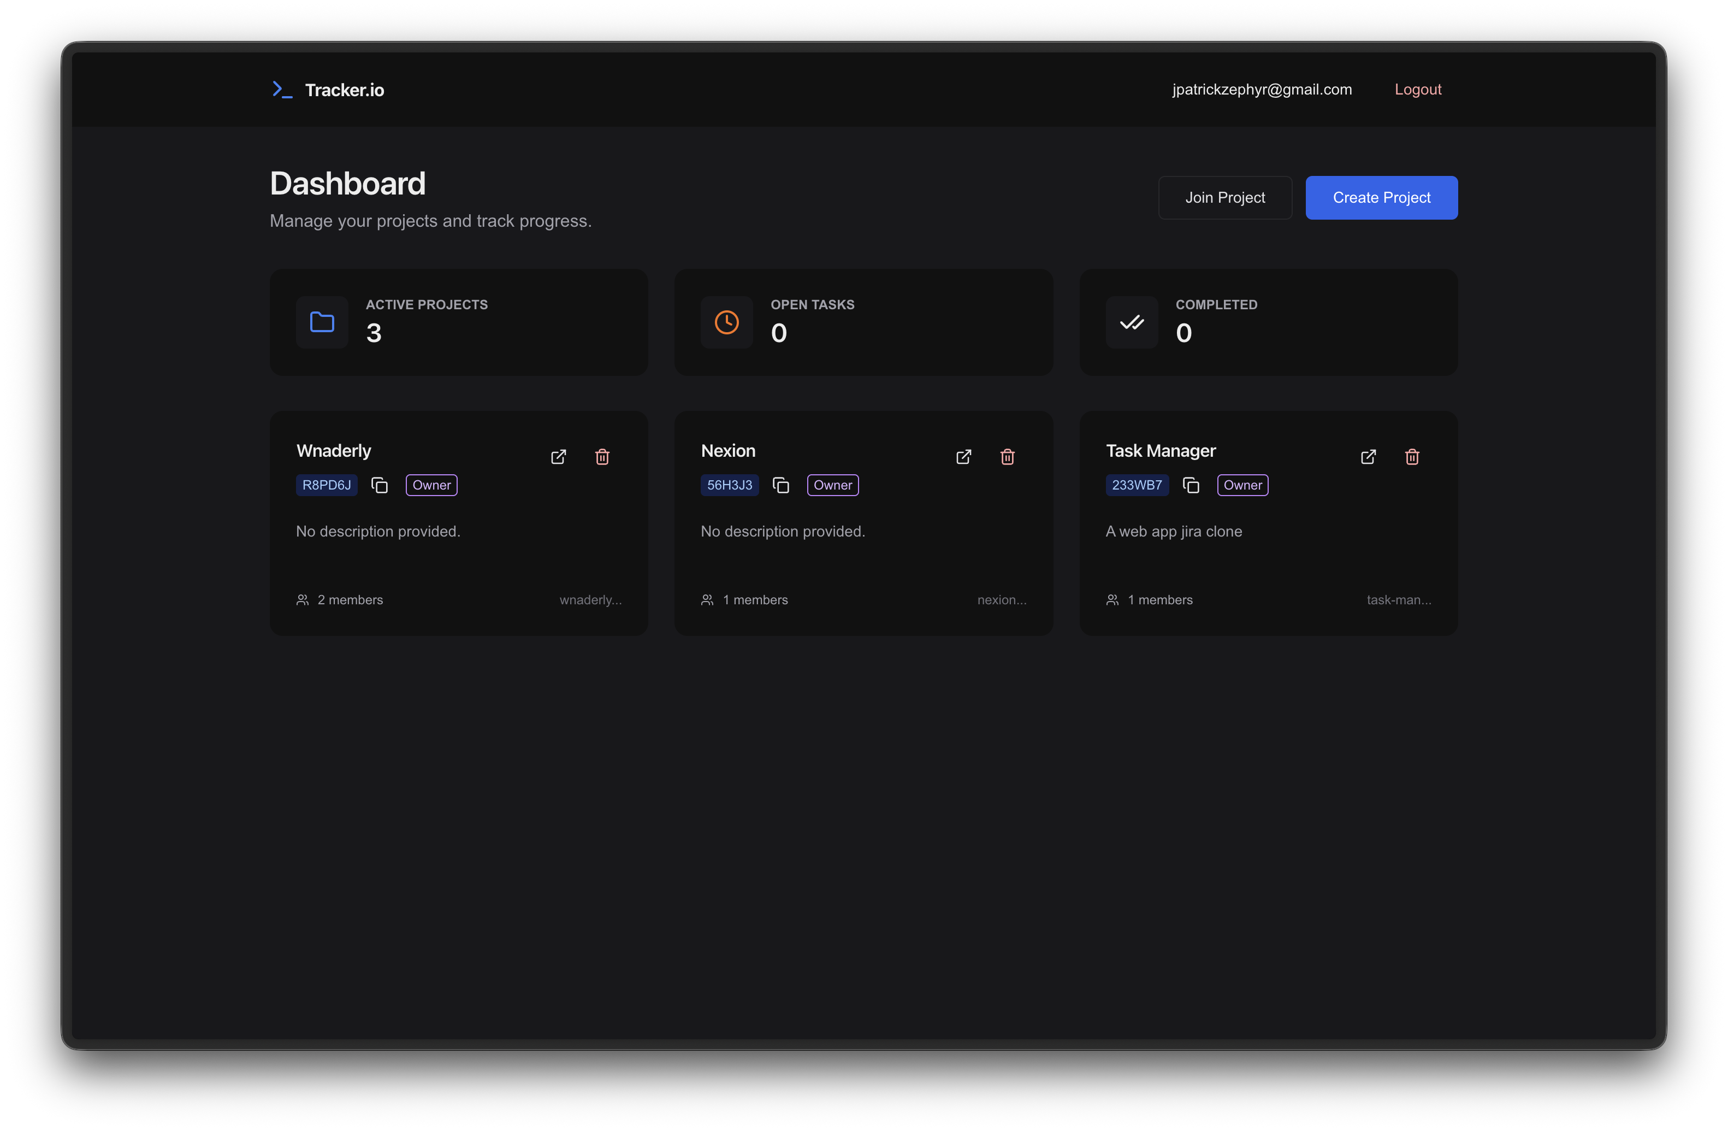This screenshot has height=1131, width=1728.
Task: Copy the Wnaderly project code R8PD6J
Action: tap(379, 485)
